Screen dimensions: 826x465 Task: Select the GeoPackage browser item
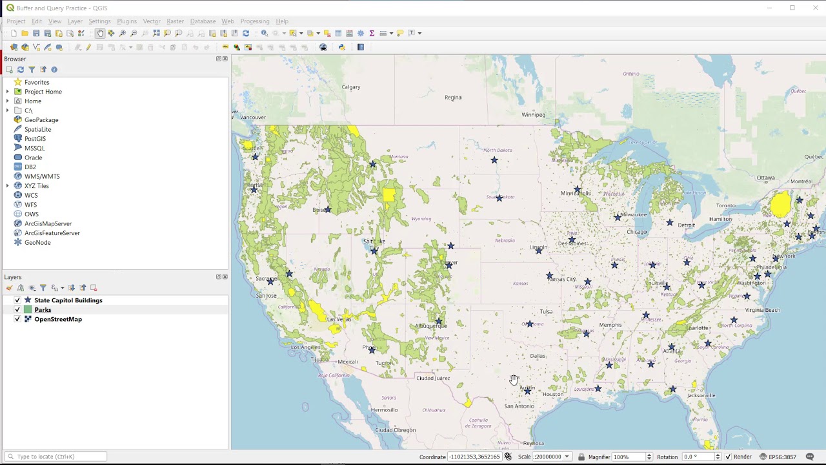point(41,120)
